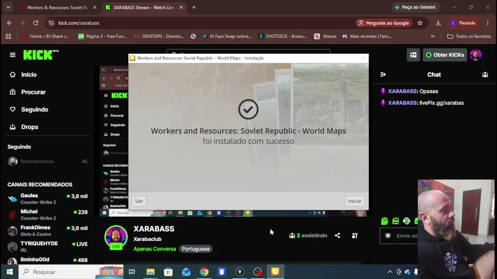Viewport: 497px width, 279px height.
Task: Click the Peça ao Gemini button
Action: 415,7
